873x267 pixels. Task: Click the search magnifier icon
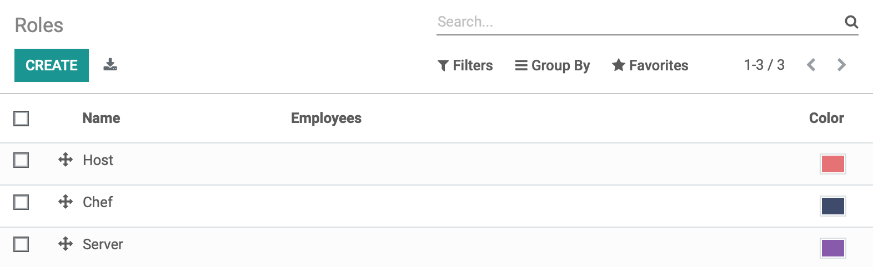pos(851,22)
